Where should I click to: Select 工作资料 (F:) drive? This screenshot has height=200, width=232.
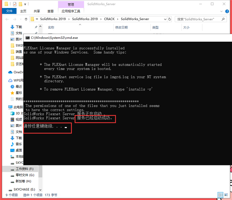pos(20,169)
